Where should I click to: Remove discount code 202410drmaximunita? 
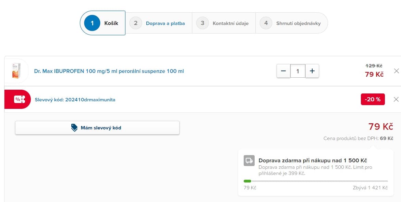point(396,99)
